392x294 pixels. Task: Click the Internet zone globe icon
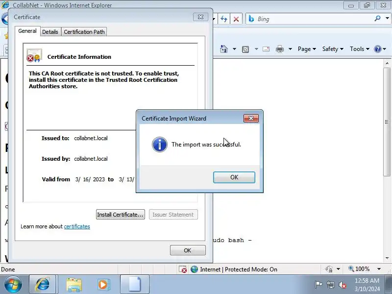(194, 269)
